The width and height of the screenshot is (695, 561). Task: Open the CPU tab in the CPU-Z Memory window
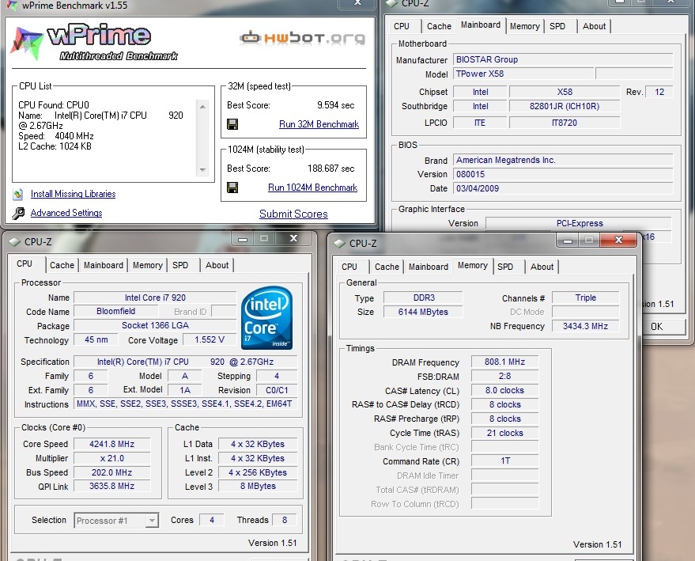[x=349, y=267]
